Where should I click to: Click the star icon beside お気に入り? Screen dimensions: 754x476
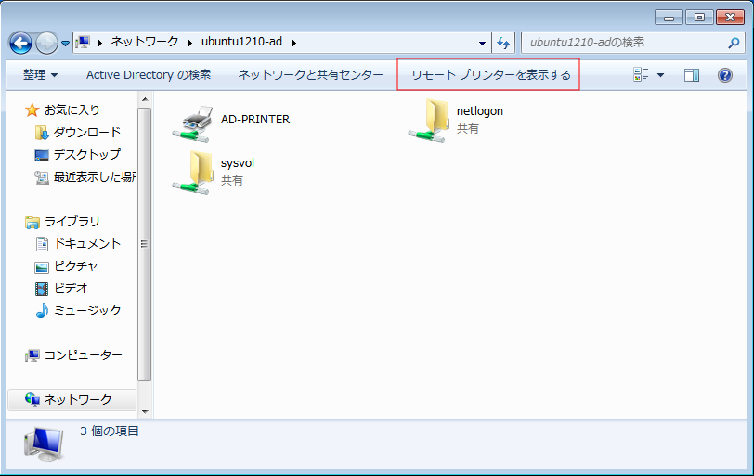point(32,110)
